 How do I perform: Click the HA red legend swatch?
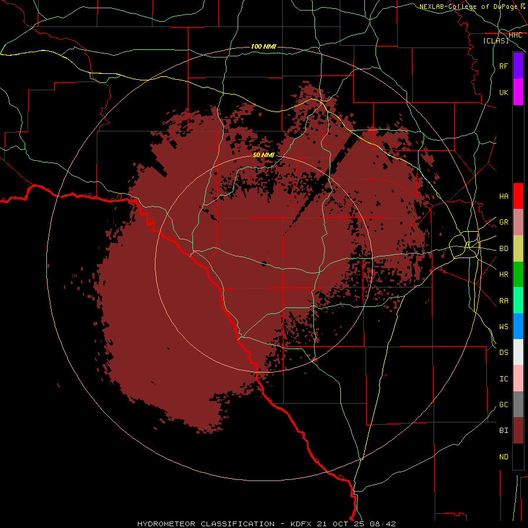(518, 196)
